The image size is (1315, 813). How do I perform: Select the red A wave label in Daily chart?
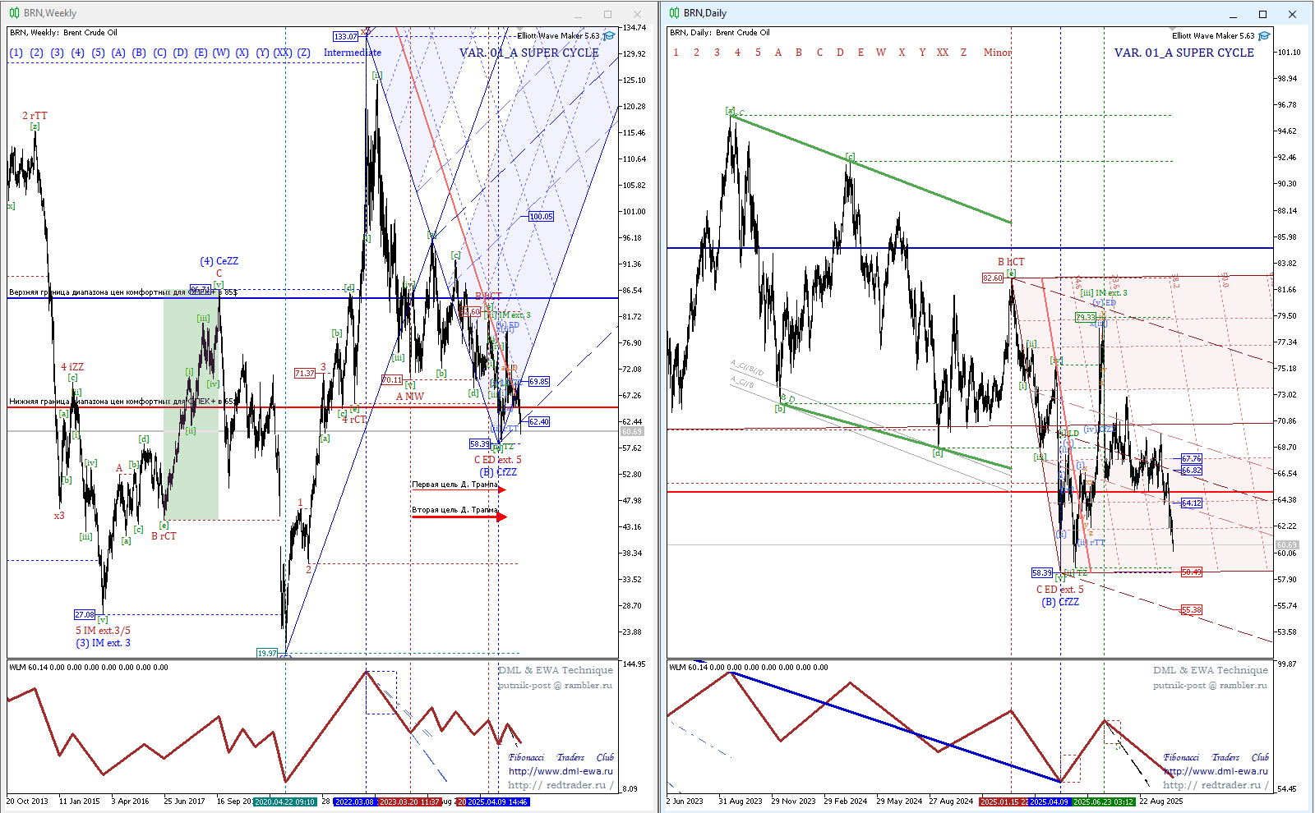tap(778, 53)
